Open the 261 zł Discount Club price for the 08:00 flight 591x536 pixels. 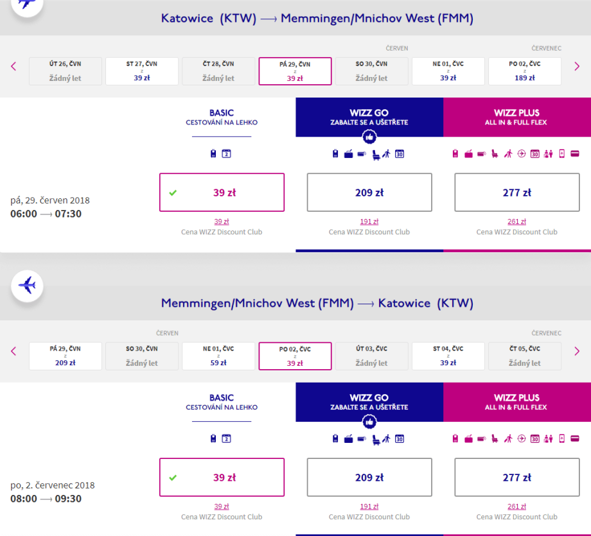517,506
